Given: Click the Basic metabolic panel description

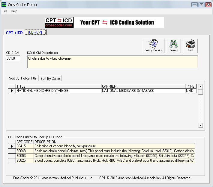Looking at the screenshot, I should click(x=114, y=151).
